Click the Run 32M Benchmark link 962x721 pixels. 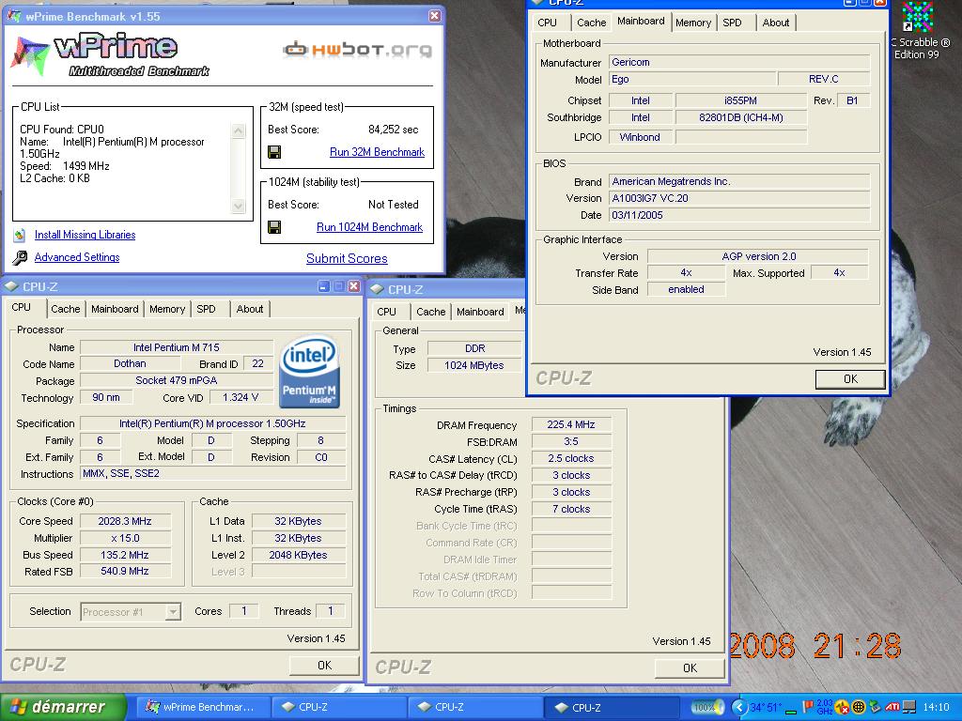click(377, 152)
